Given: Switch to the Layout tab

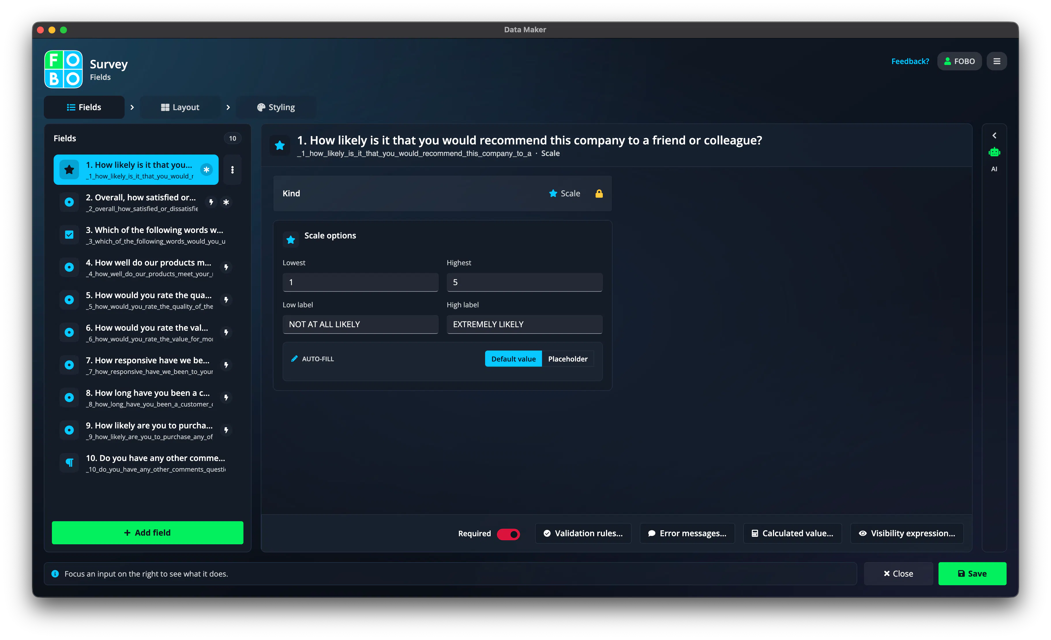Looking at the screenshot, I should click(180, 108).
